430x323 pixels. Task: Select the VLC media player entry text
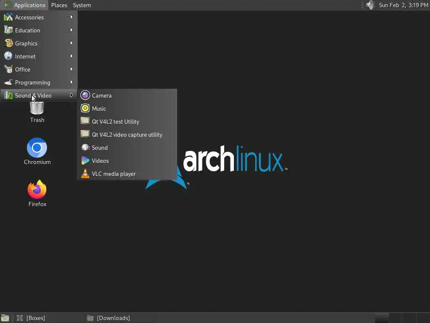click(113, 174)
